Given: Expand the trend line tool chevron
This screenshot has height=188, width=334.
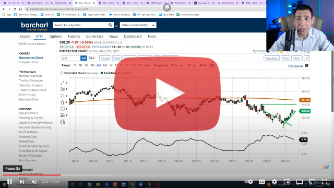Looking at the screenshot, I should tap(67, 83).
